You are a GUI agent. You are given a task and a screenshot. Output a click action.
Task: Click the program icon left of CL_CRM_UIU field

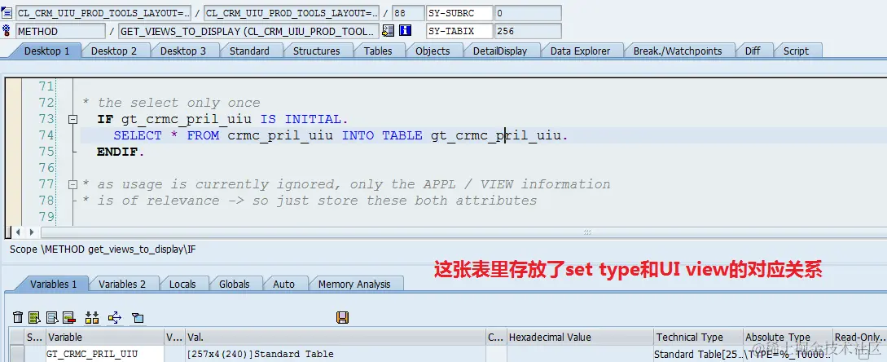[7, 12]
